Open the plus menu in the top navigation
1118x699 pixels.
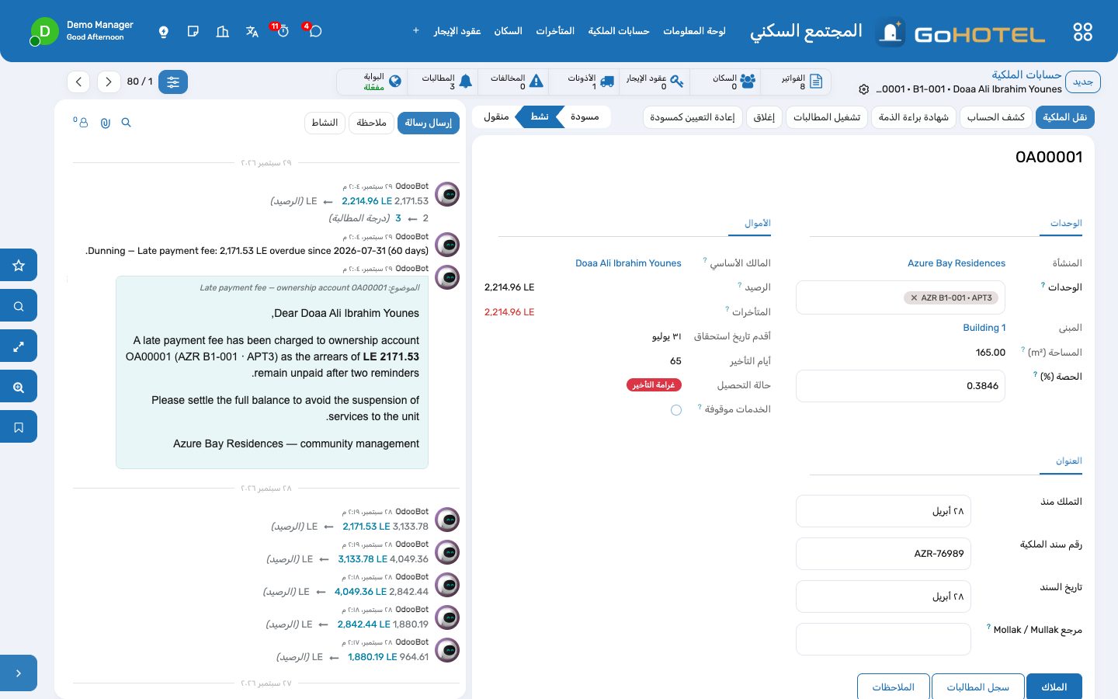click(416, 31)
